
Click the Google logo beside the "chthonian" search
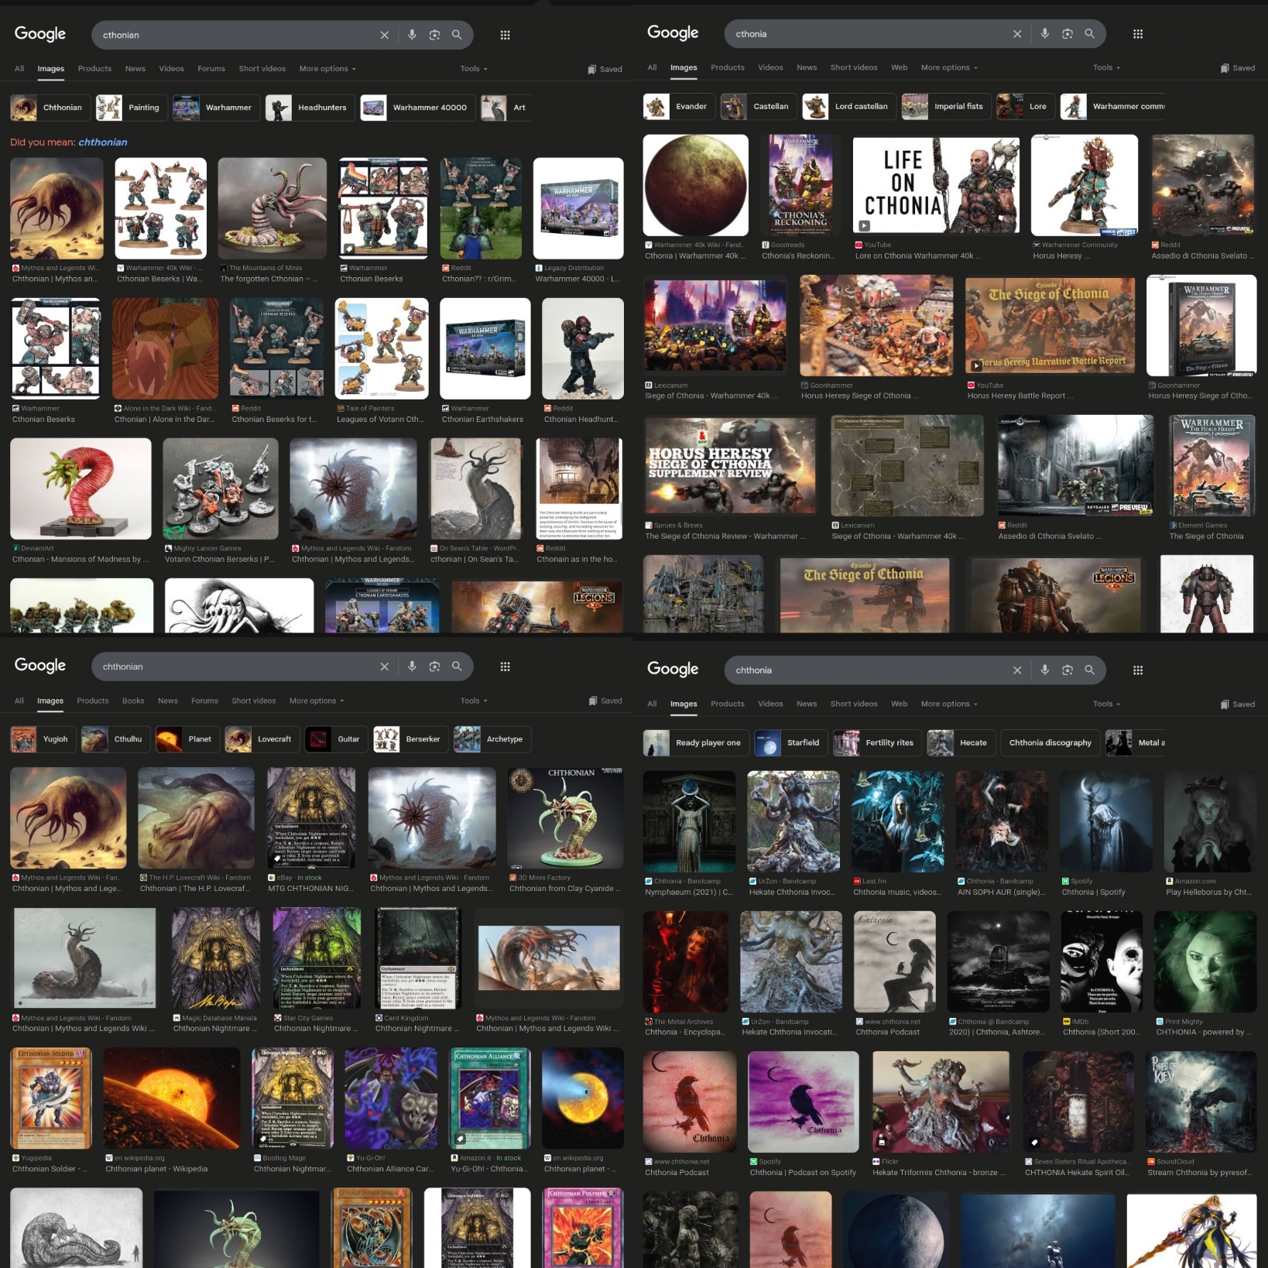[40, 666]
